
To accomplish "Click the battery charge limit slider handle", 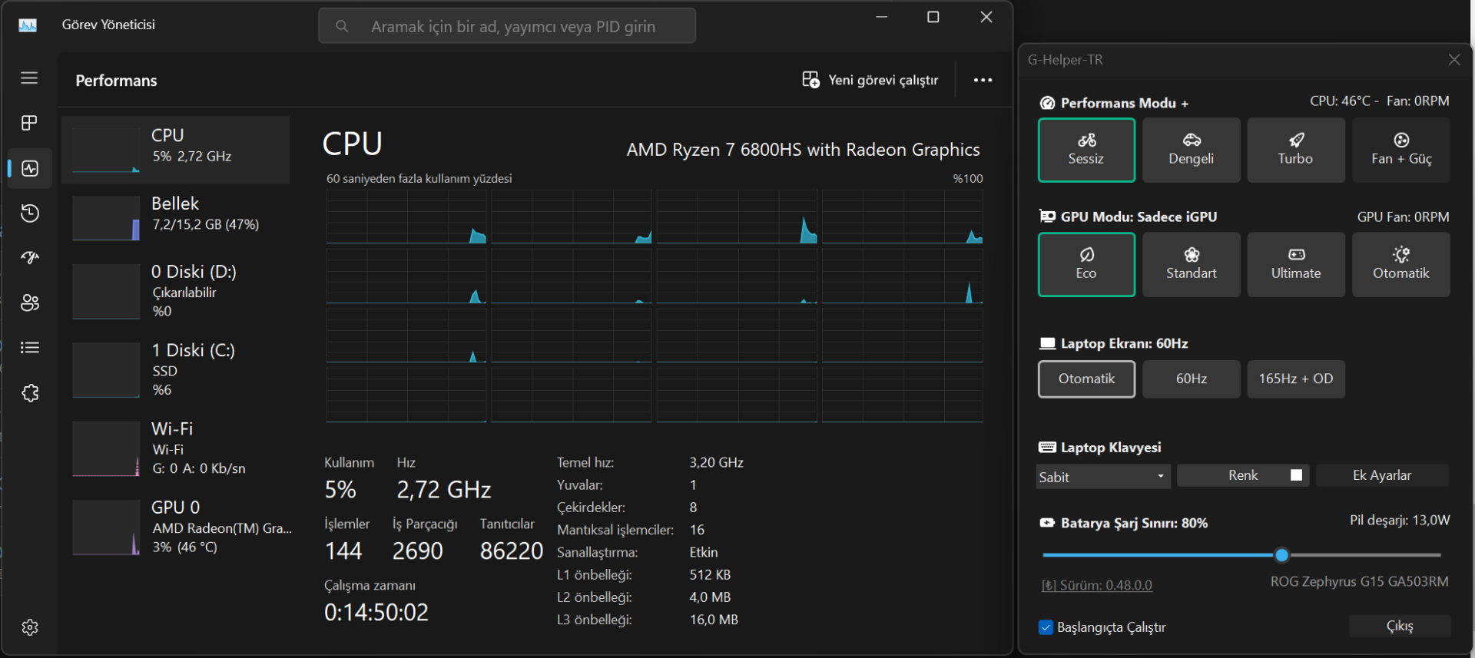I will click(x=1281, y=554).
